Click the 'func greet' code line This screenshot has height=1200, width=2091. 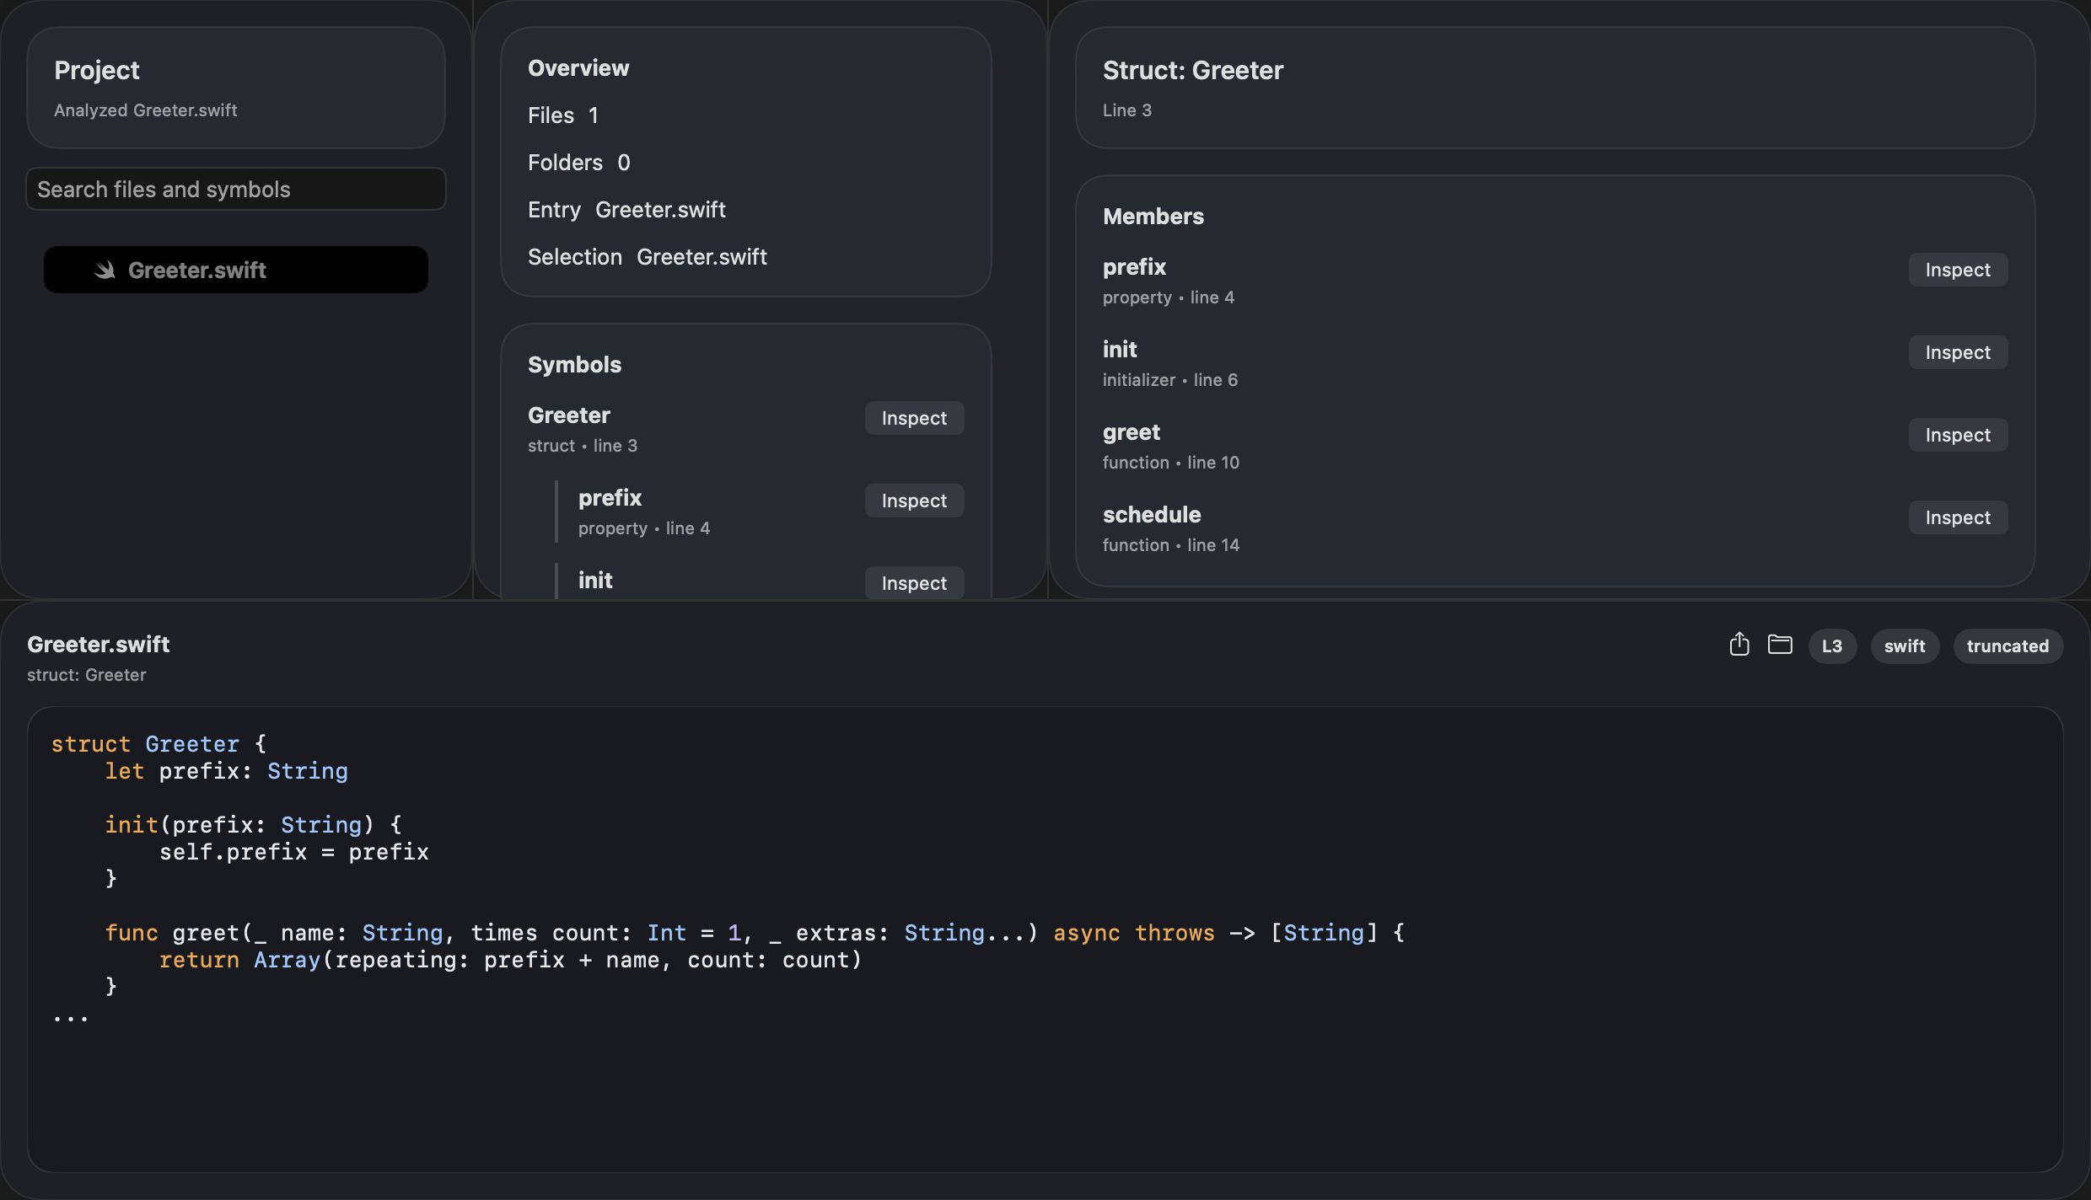[x=755, y=933]
